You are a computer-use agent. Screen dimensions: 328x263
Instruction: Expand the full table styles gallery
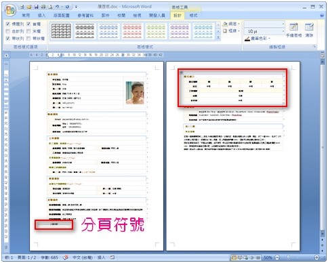point(218,38)
